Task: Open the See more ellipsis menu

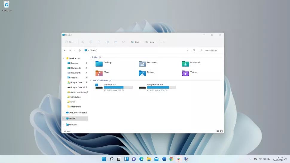Action: coord(163,42)
